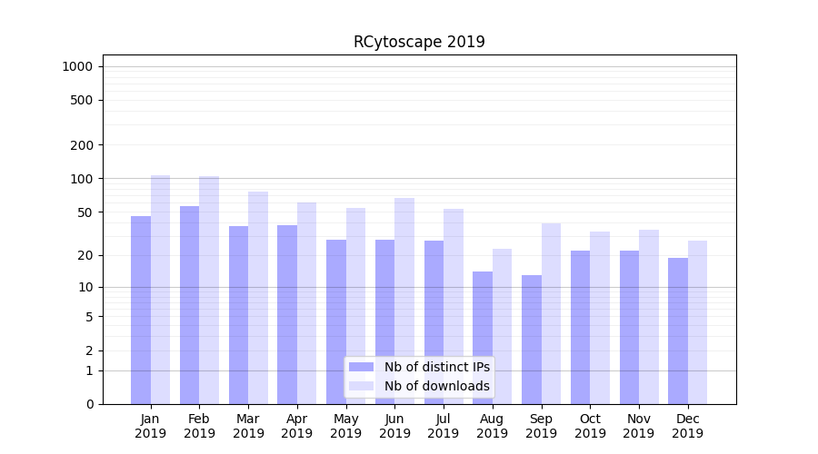This screenshot has width=818, height=454.
Task: Click the Jul 2019 x-axis label
Action: (444, 426)
